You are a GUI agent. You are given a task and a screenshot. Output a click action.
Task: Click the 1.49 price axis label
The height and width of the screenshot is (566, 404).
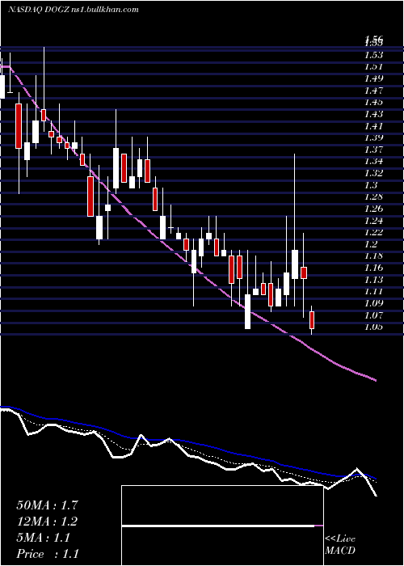(x=373, y=78)
